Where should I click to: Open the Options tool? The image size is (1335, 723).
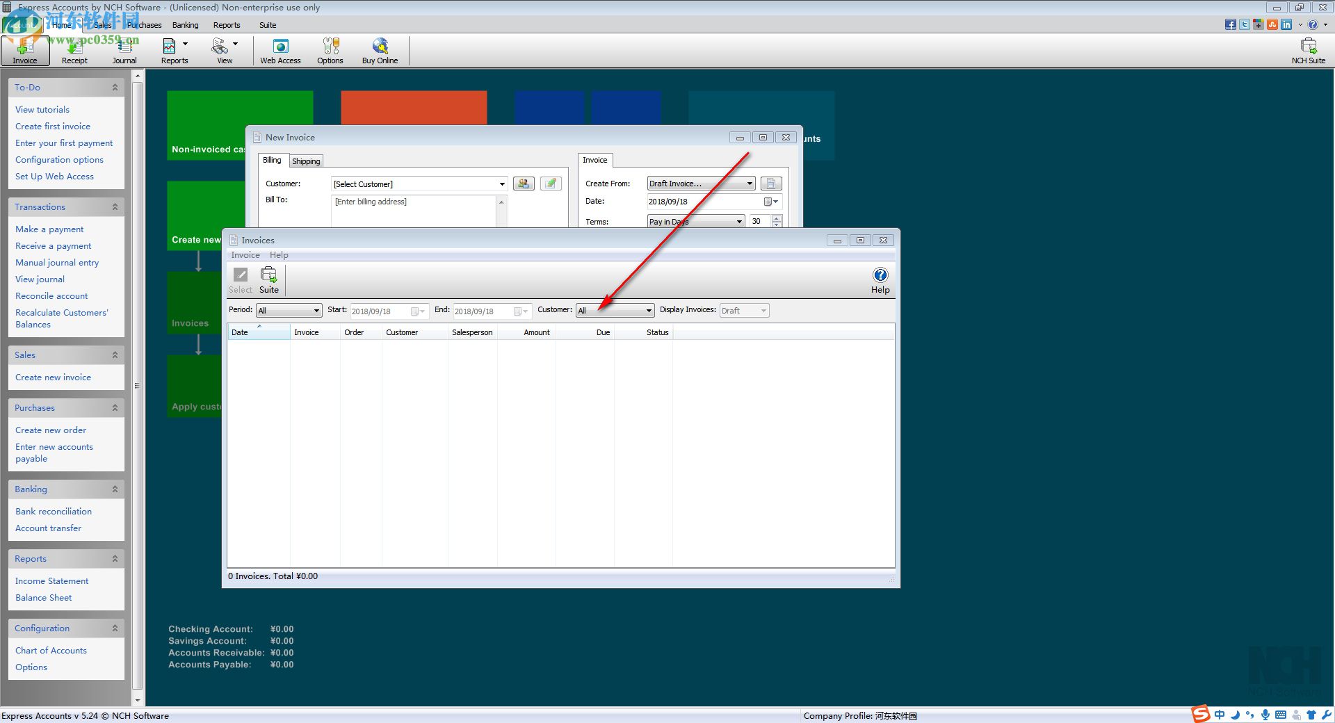coord(330,49)
